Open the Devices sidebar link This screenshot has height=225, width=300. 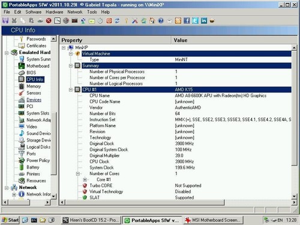click(34, 100)
